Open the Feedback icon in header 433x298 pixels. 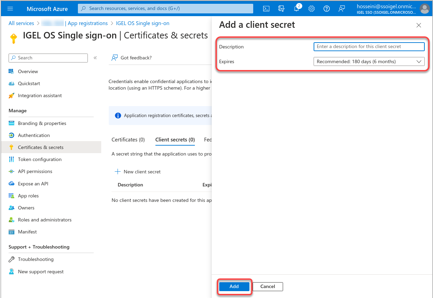tap(342, 9)
